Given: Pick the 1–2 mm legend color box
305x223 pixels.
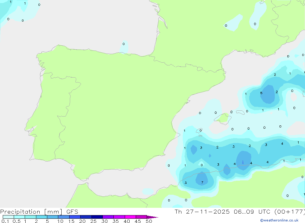Looking at the screenshot, I should (30, 217).
